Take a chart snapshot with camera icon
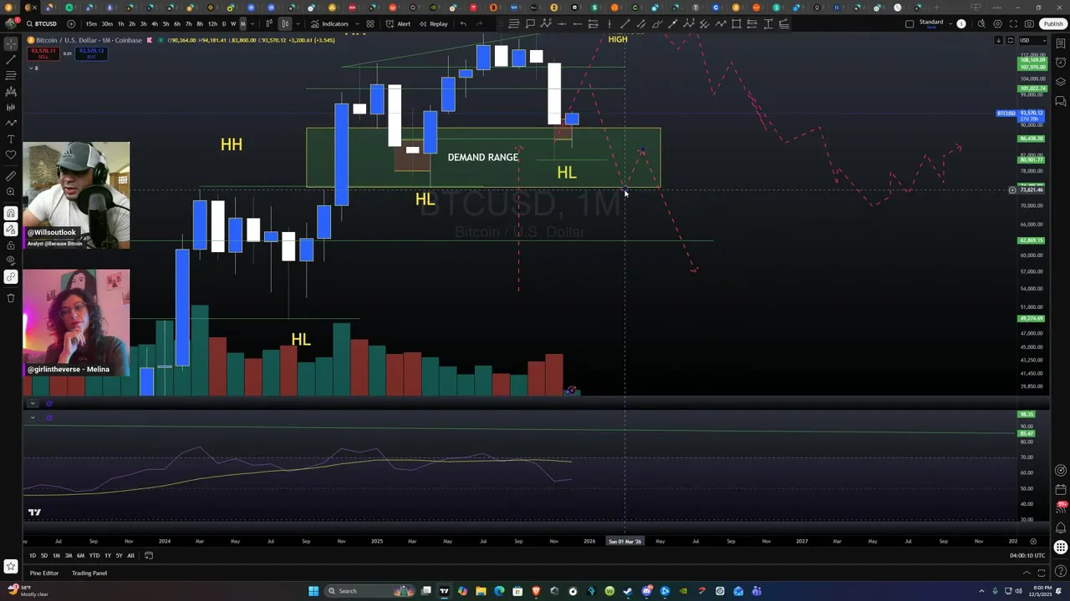This screenshot has width=1070, height=601. click(x=1030, y=23)
